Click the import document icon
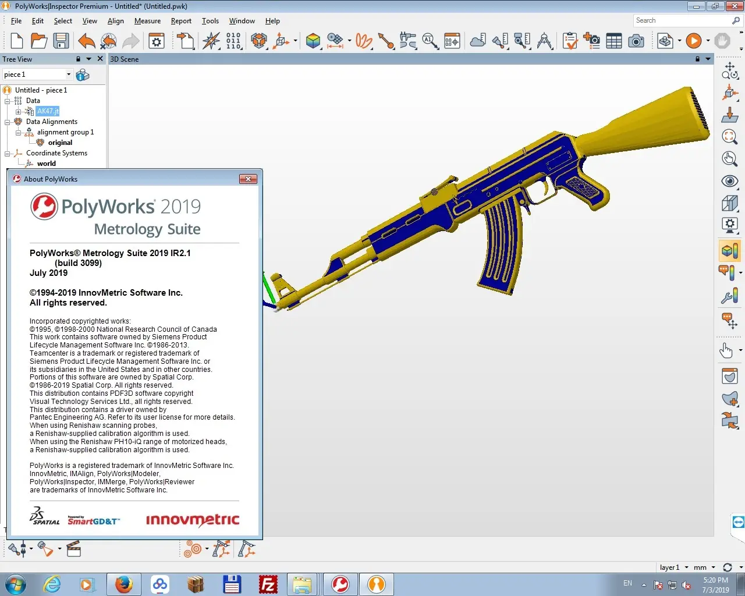The width and height of the screenshot is (745, 596). click(186, 41)
